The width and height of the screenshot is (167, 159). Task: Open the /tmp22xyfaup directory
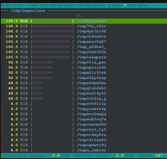click(x=92, y=78)
